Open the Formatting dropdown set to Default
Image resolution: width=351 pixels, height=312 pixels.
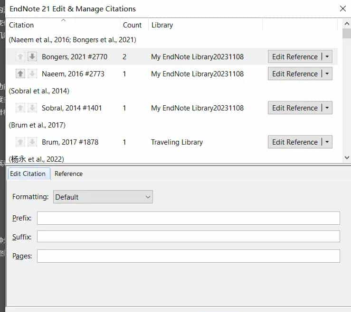(103, 197)
